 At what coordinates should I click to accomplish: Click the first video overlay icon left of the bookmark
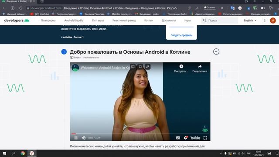pyautogui.click(x=133, y=67)
